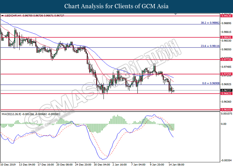Click the 0.98435 red price label
This screenshot has height=167, width=233.
(x=226, y=37)
